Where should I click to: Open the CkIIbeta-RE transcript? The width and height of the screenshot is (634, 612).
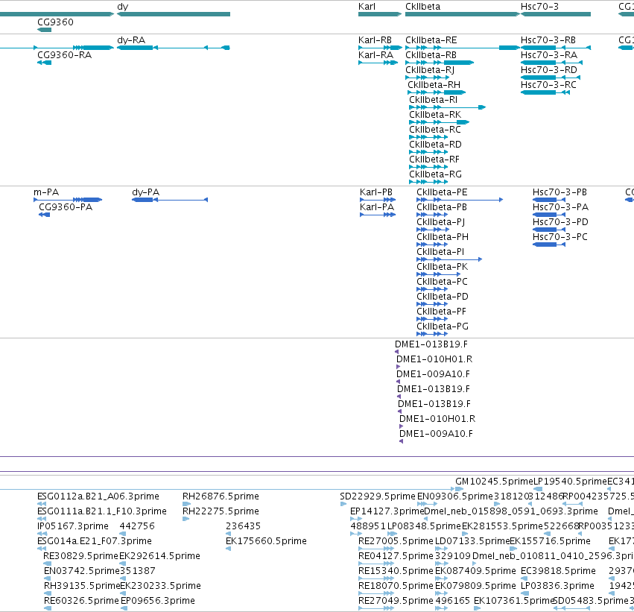click(431, 40)
